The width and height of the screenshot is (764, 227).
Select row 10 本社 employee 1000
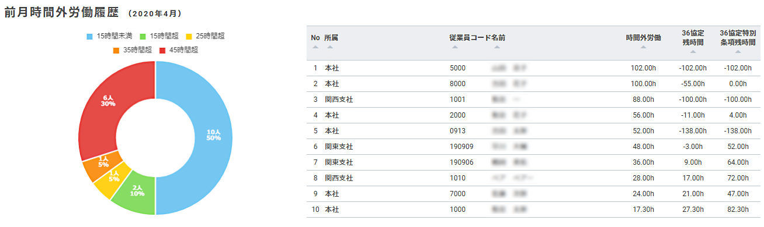point(535,210)
